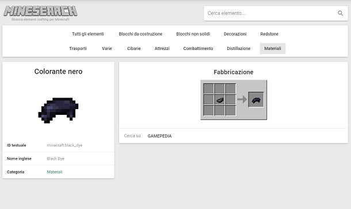Open the GAMEPEDIA search link

[x=159, y=136]
